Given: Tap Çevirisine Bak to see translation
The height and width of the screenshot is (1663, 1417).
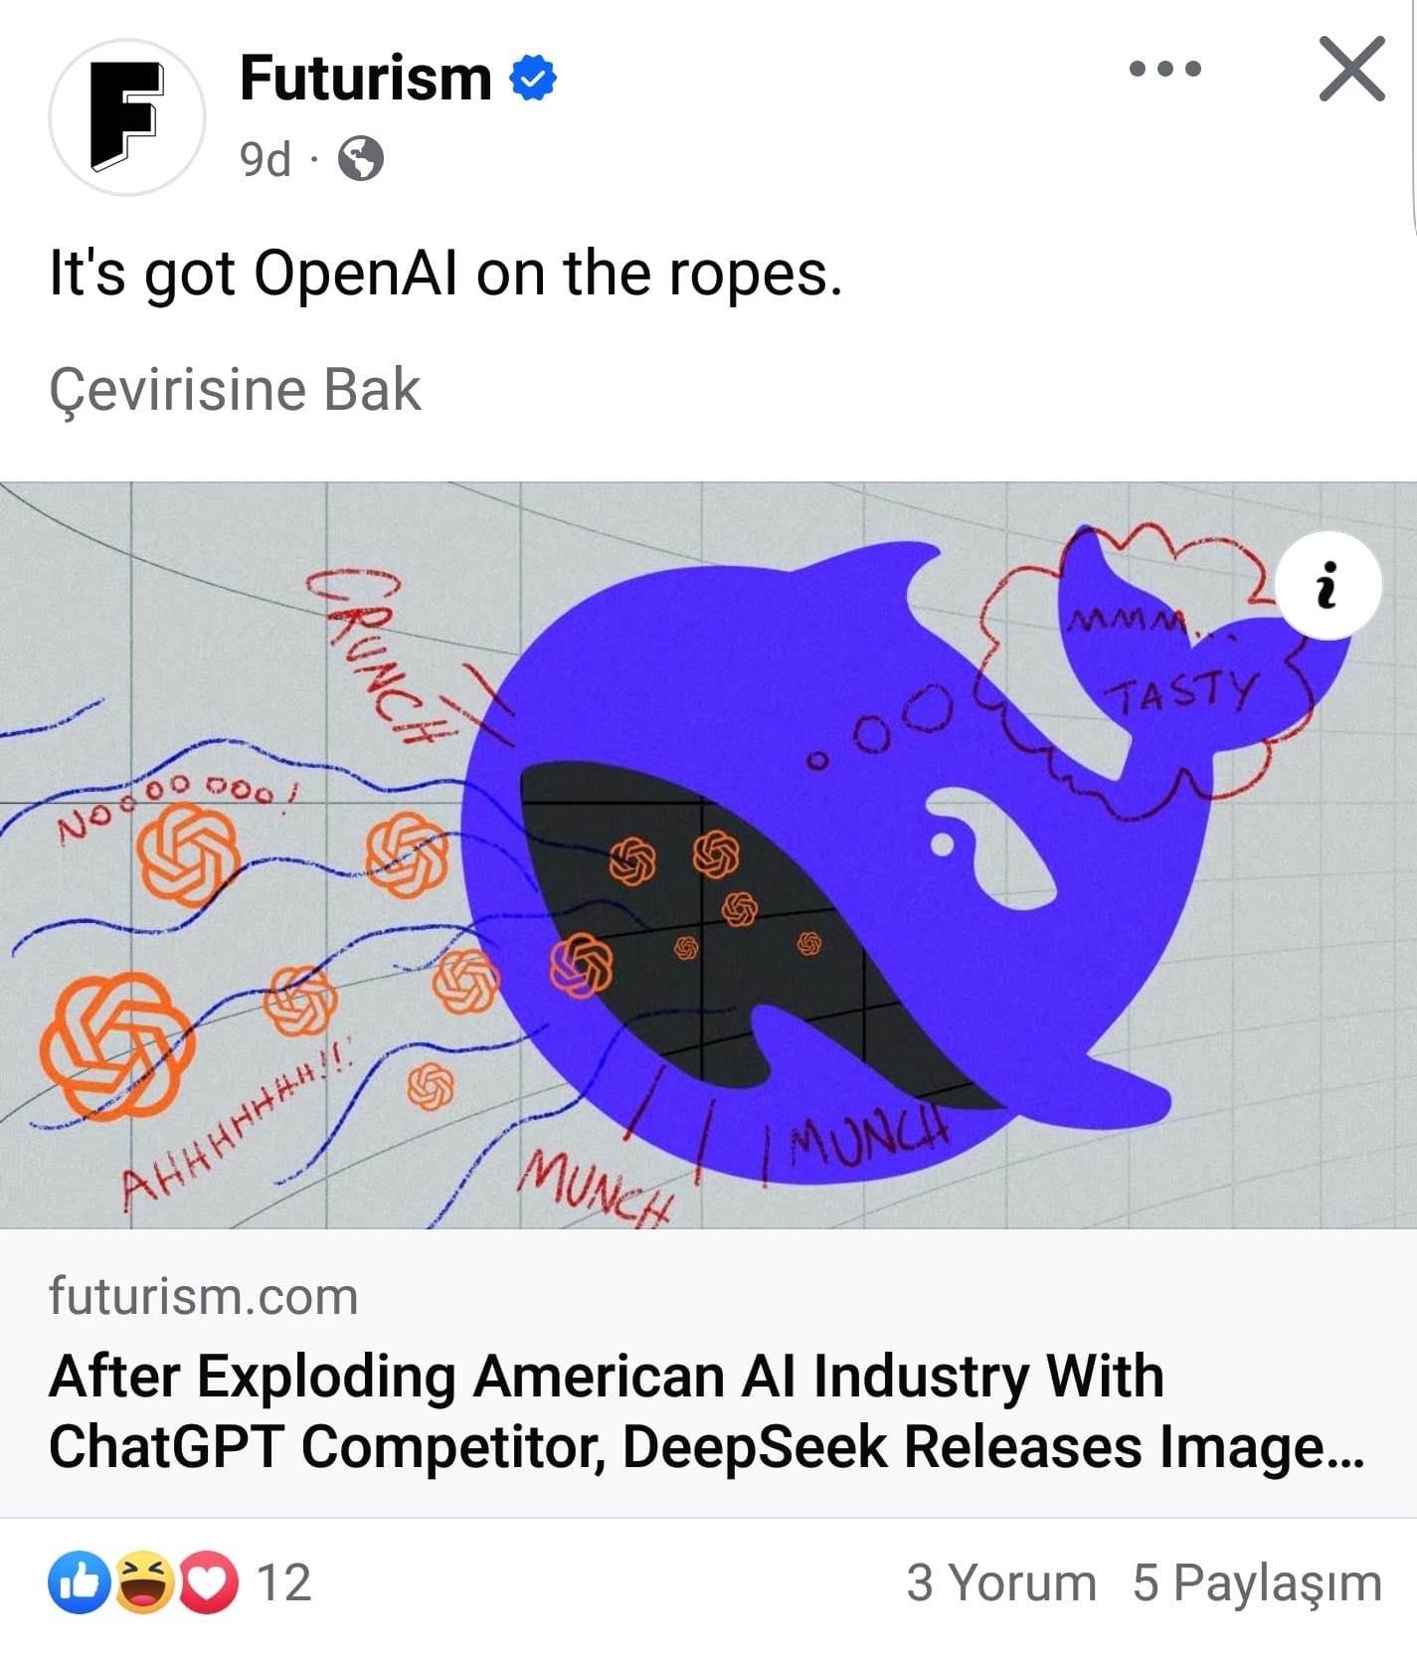Looking at the screenshot, I should (x=235, y=389).
